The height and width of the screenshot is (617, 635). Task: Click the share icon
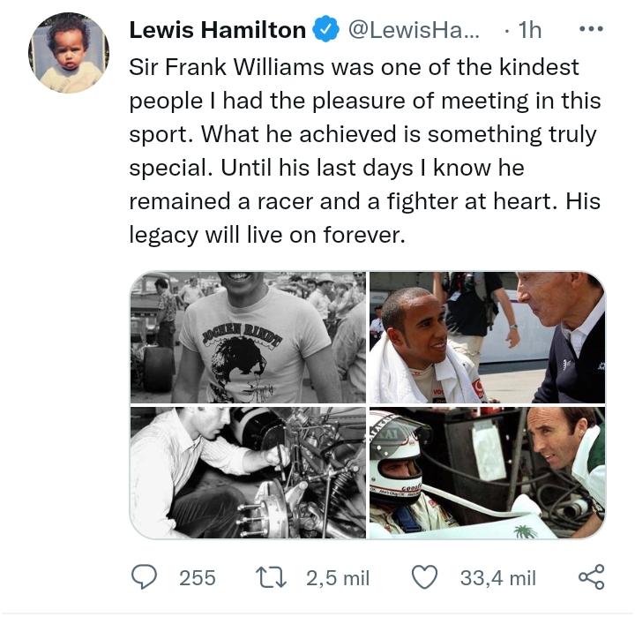591,577
